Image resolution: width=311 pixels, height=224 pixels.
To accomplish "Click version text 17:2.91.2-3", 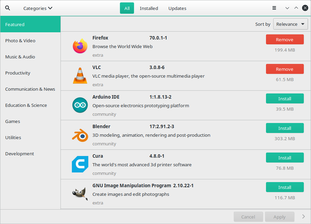I will click(162, 126).
